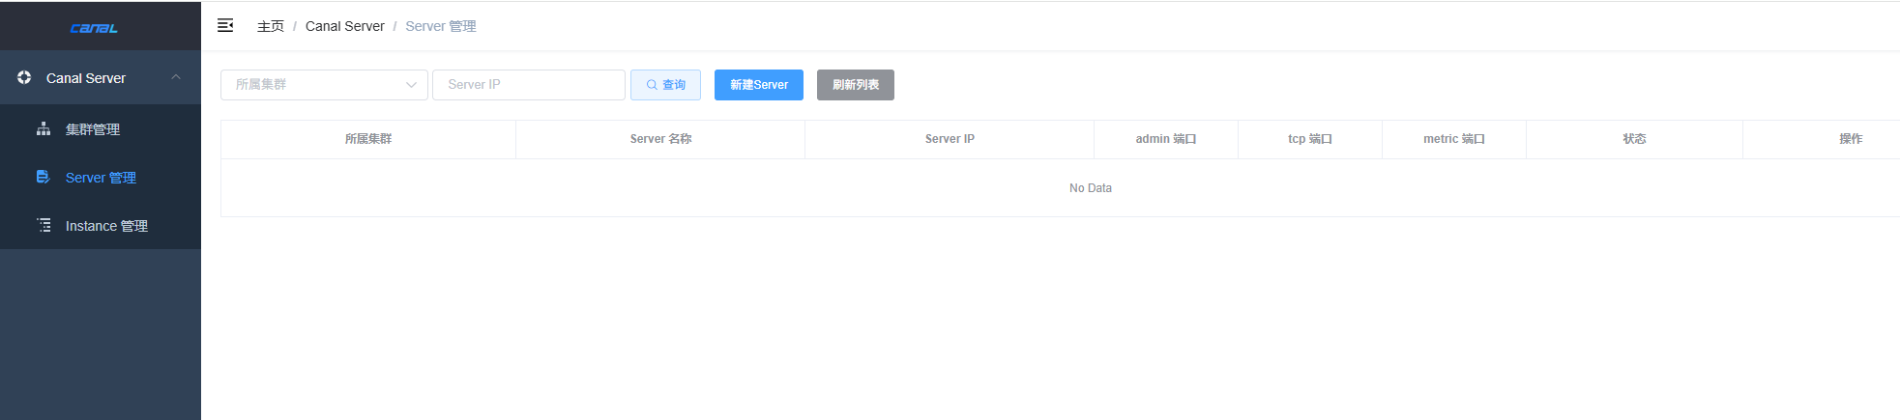This screenshot has width=1900, height=420.
Task: Click the 查询 search button
Action: tap(665, 85)
